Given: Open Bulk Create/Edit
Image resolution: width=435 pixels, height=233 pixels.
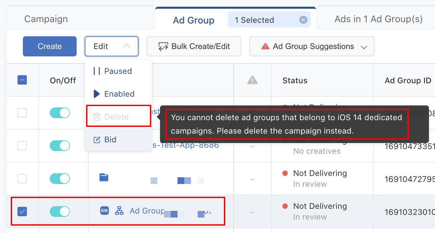Looking at the screenshot, I should point(194,46).
